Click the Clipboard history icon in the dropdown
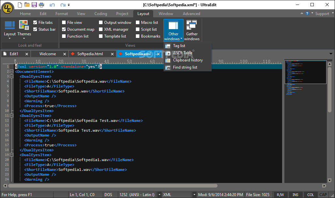This screenshot has width=335, height=198. (x=168, y=60)
